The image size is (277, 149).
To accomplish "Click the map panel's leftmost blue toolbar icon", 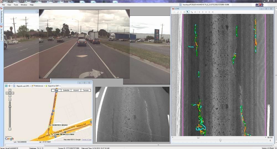I will point(6,86).
